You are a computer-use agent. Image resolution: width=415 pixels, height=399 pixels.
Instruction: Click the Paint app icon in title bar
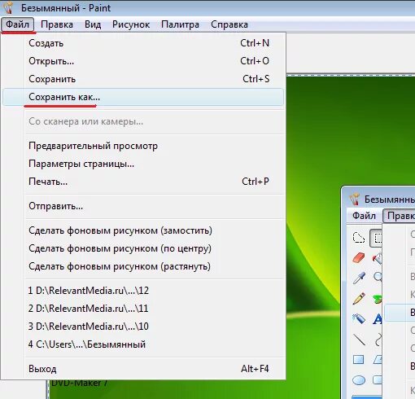click(8, 7)
